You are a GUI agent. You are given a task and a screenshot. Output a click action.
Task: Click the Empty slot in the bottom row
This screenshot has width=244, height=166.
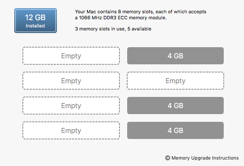coord(71,130)
